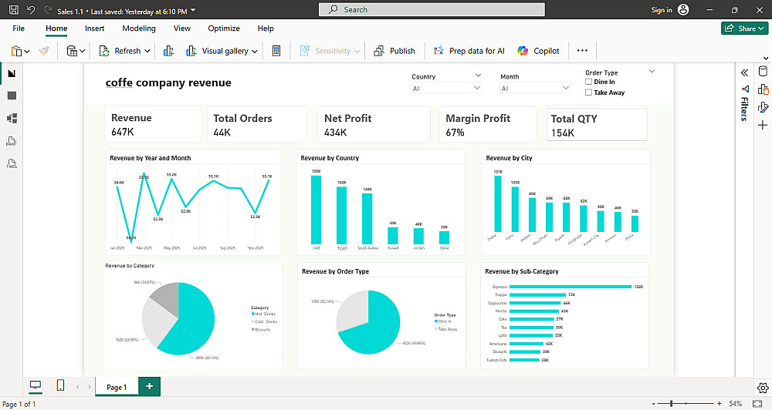The image size is (772, 410).
Task: Open the Format pane brush icon
Action: [763, 107]
